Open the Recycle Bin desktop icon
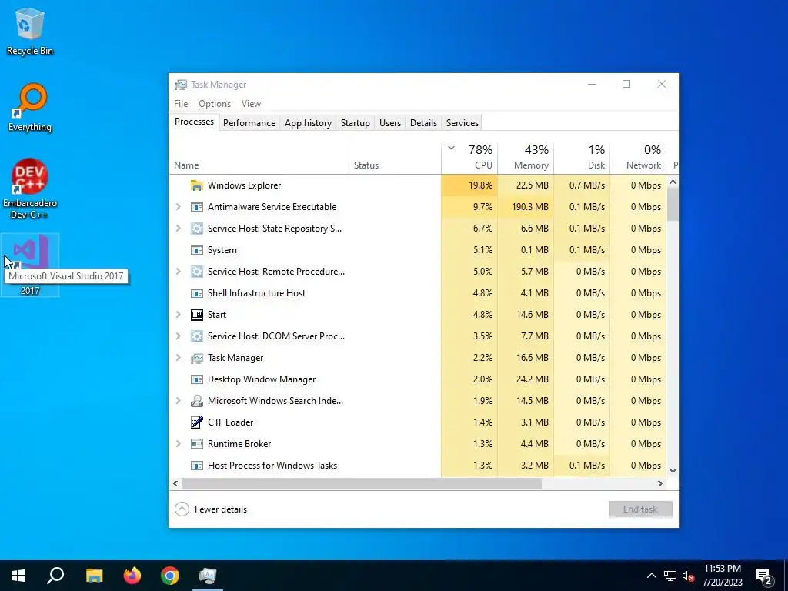This screenshot has height=591, width=788. click(x=30, y=31)
